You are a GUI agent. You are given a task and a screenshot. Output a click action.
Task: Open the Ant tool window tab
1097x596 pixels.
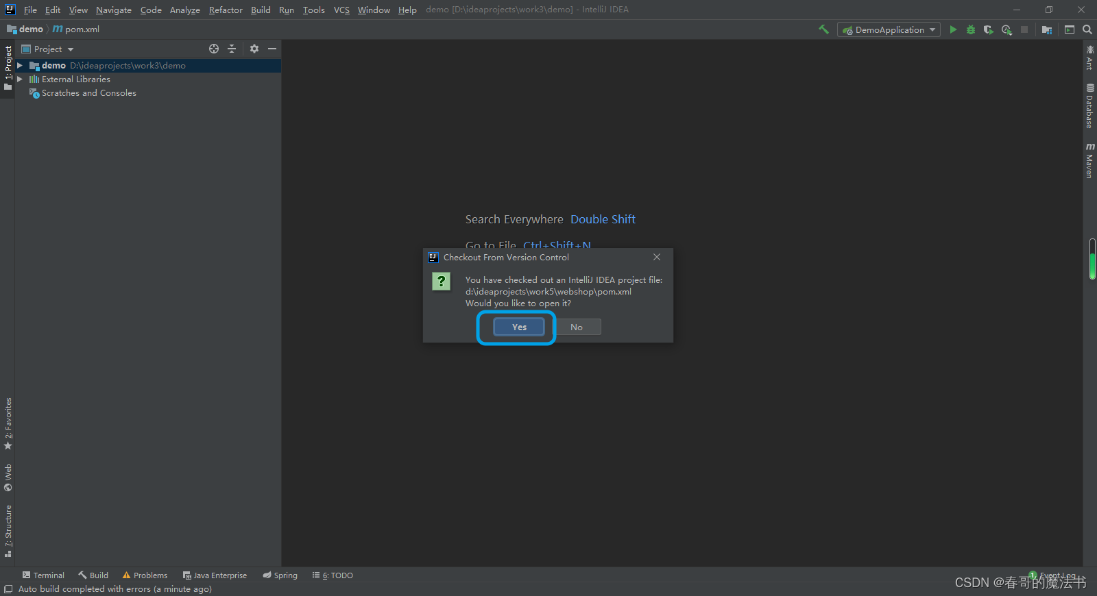[x=1089, y=58]
